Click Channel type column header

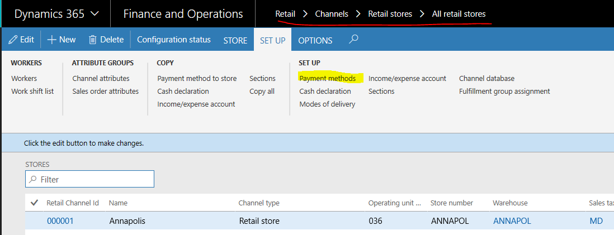tap(259, 203)
